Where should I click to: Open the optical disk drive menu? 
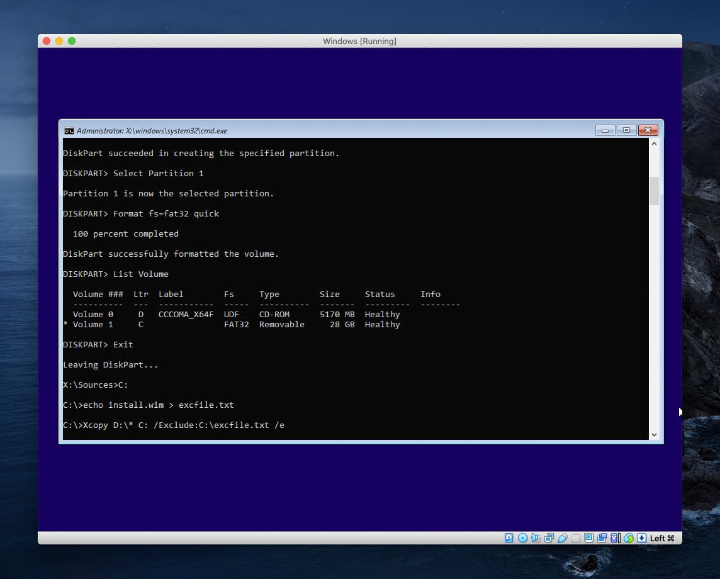pos(522,538)
